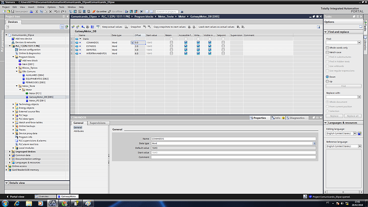Select the Up search direction radio button

pyautogui.click(x=327, y=82)
